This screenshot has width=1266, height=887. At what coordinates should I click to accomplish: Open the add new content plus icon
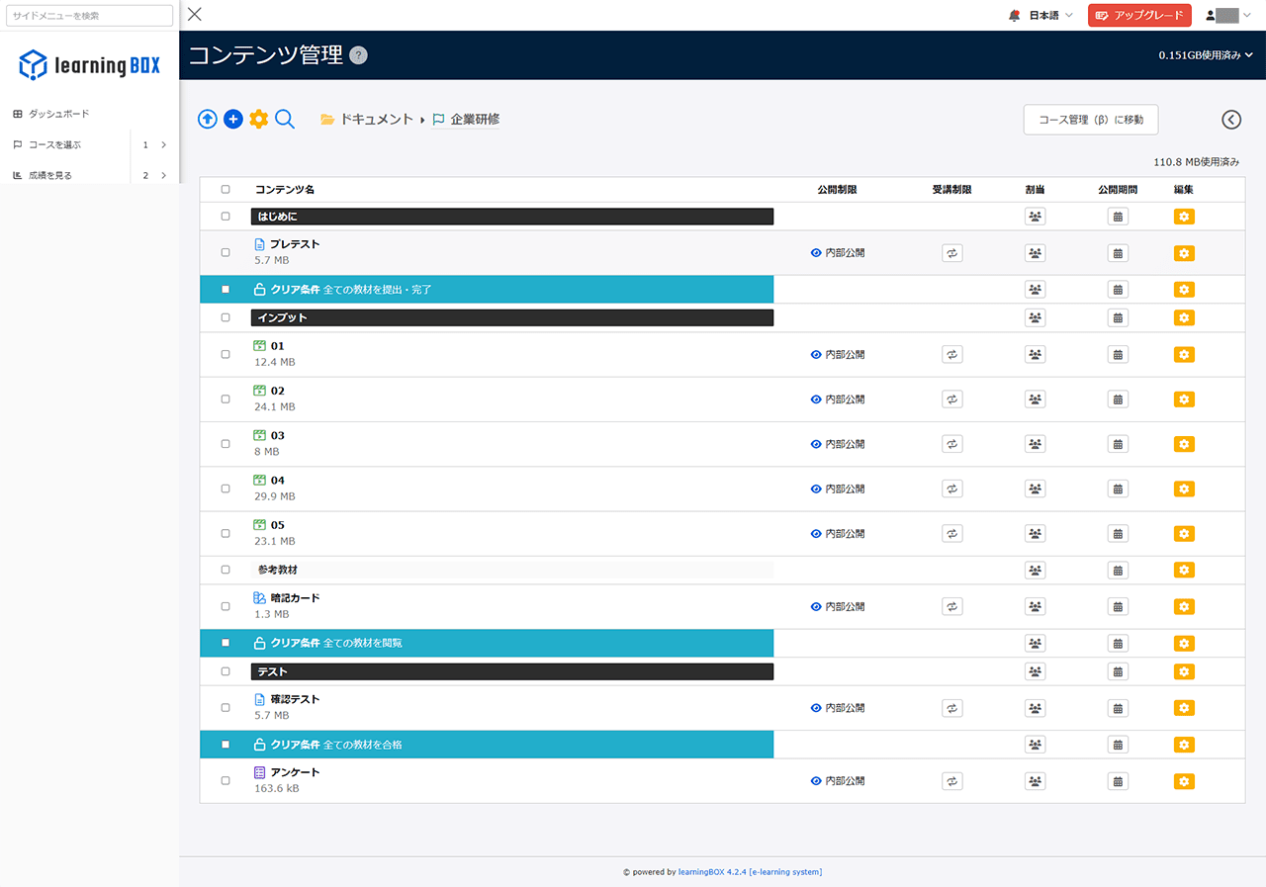coord(233,119)
